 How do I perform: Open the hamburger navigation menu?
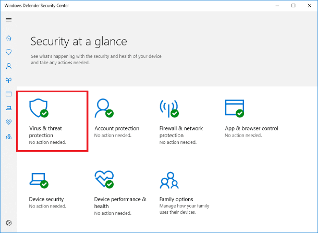[x=9, y=20]
